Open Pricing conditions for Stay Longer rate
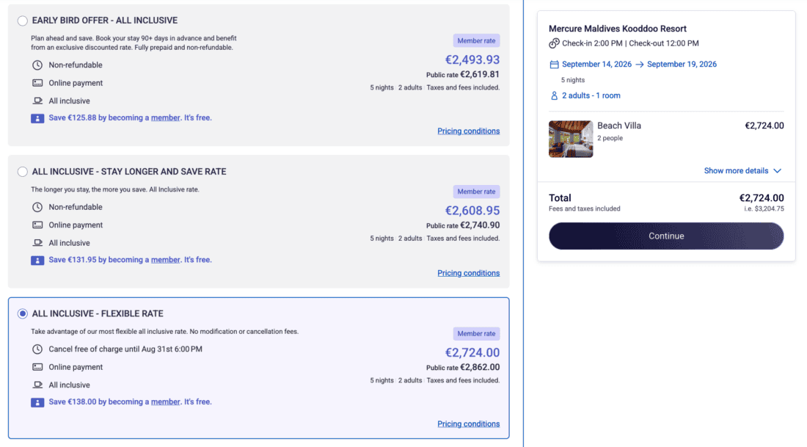 point(468,274)
